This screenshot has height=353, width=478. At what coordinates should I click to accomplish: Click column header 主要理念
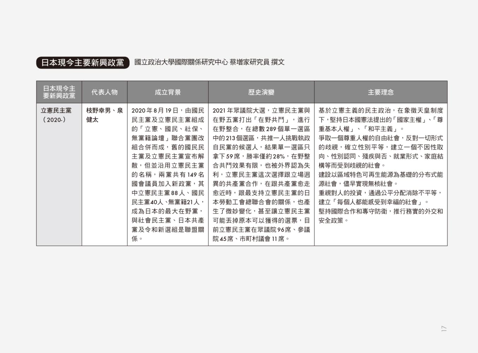tap(381, 92)
